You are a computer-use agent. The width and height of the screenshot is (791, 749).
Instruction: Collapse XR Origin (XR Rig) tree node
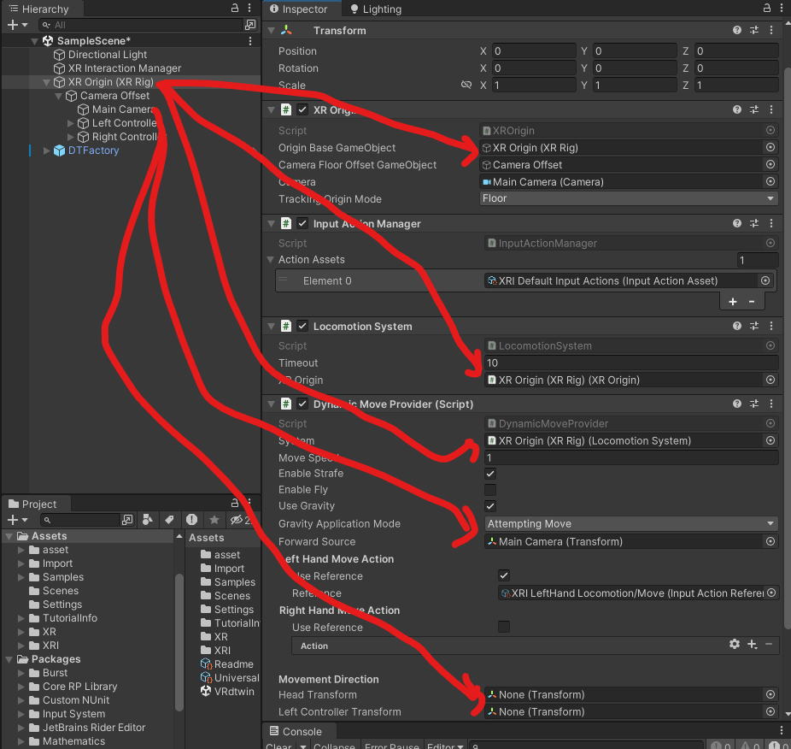coord(46,82)
